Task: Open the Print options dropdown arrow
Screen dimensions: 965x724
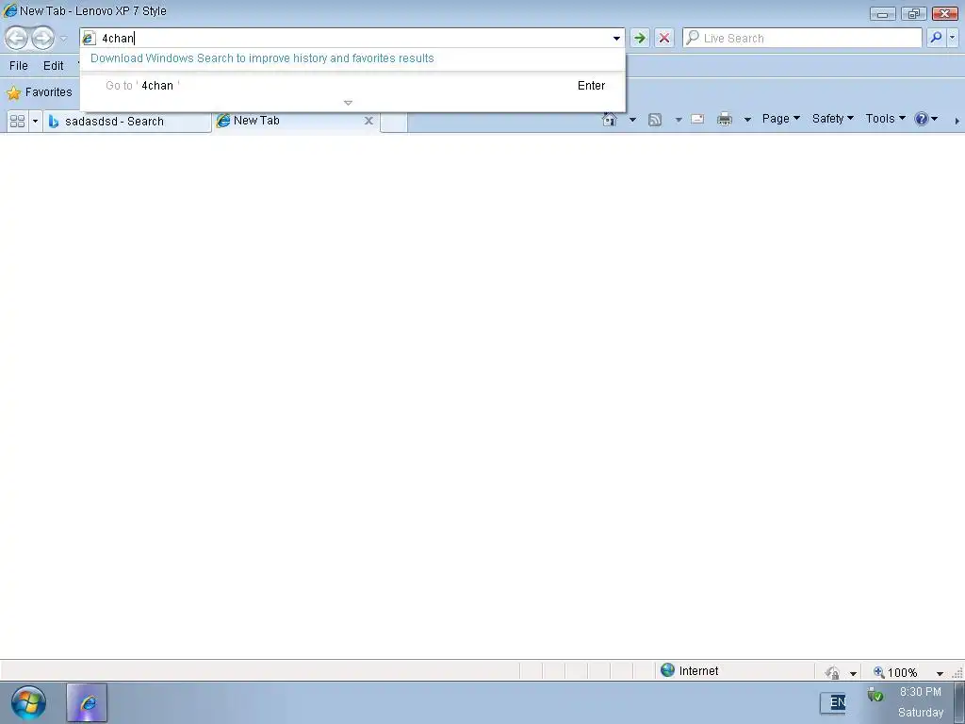Action: coord(747,120)
